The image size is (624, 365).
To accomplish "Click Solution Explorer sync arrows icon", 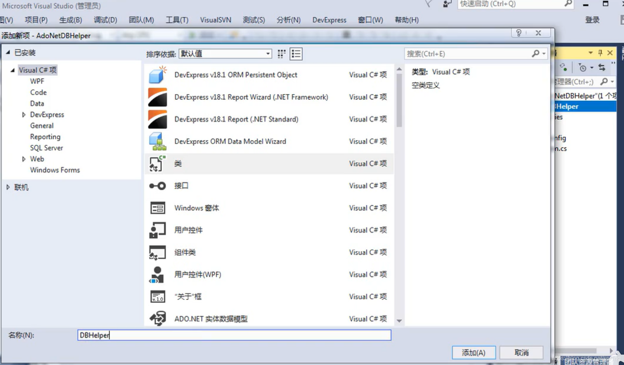I will pos(602,67).
